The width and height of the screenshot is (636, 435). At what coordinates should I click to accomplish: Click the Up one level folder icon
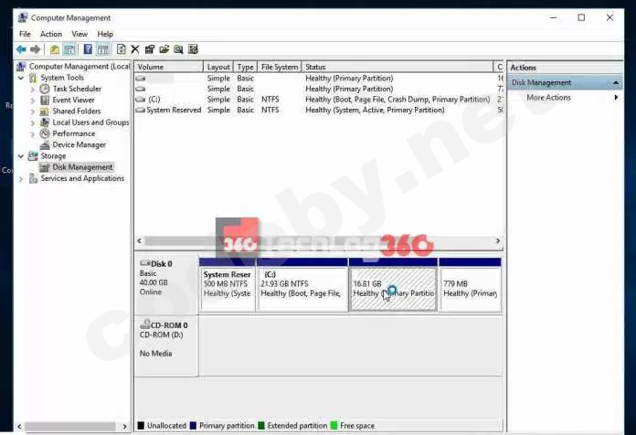54,49
